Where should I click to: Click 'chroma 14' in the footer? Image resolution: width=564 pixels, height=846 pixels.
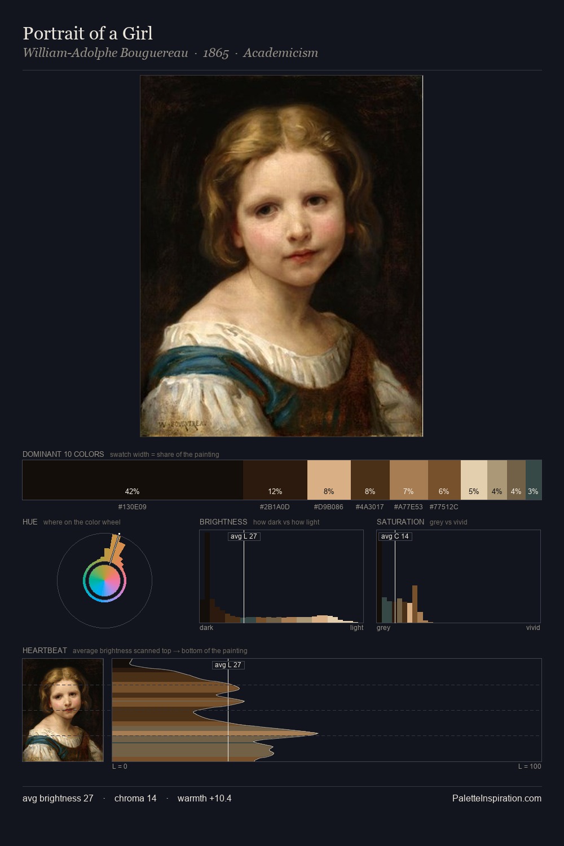coord(135,798)
